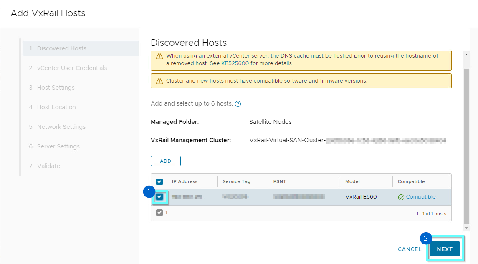Click the Add VxRail Hosts dialog title

click(x=48, y=13)
